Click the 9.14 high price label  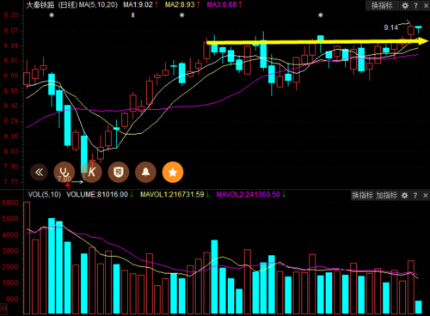[x=390, y=27]
